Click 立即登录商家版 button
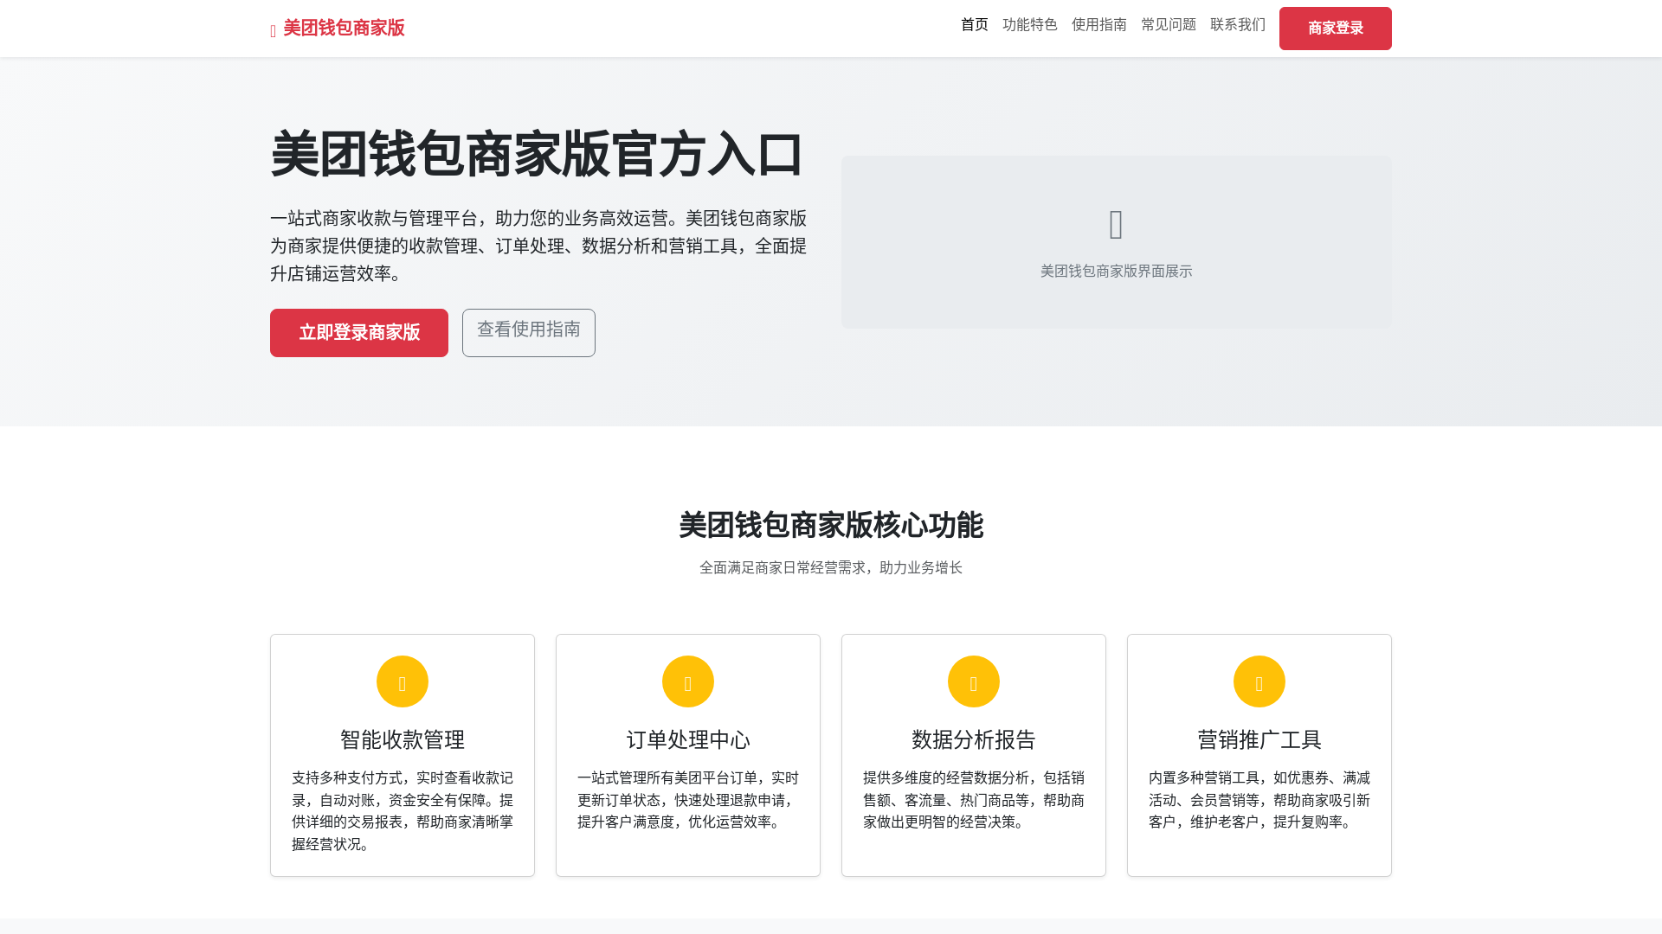The width and height of the screenshot is (1662, 934). (359, 333)
